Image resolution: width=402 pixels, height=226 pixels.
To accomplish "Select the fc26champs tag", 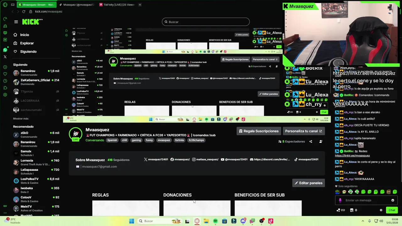I will point(196,140).
